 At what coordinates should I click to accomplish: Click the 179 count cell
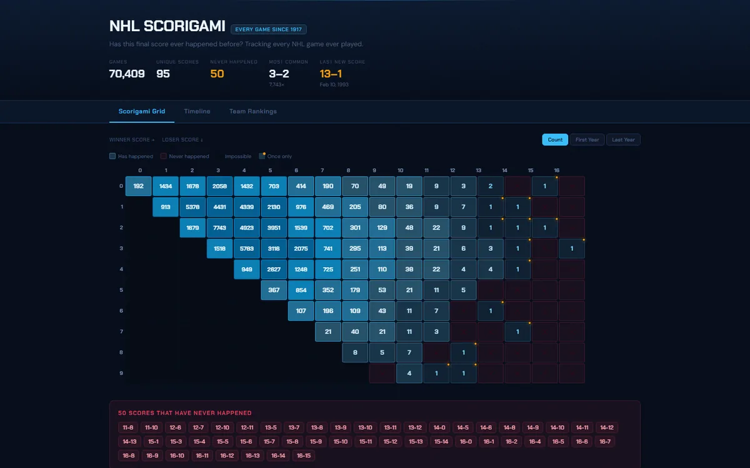click(x=355, y=290)
